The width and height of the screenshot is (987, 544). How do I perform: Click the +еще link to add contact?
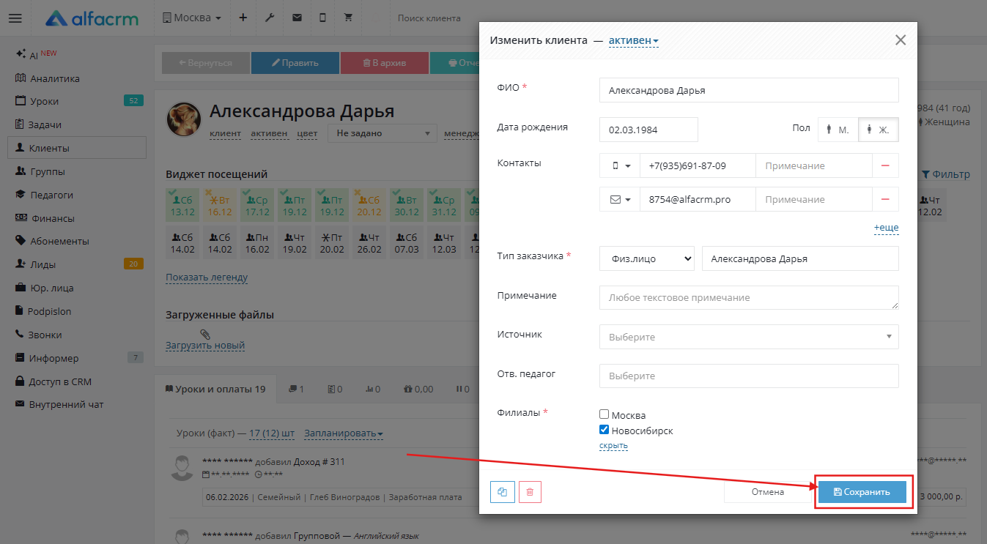[886, 228]
